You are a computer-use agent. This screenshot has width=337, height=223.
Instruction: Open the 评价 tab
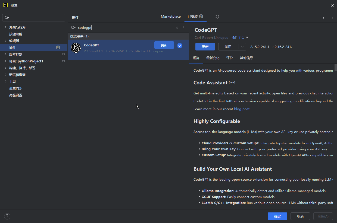(x=230, y=58)
